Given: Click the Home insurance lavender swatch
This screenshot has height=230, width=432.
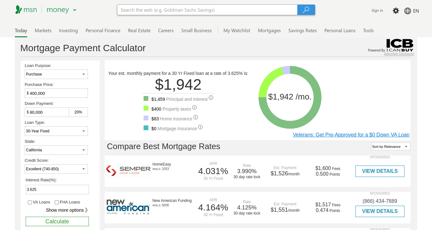Looking at the screenshot, I should [146, 118].
